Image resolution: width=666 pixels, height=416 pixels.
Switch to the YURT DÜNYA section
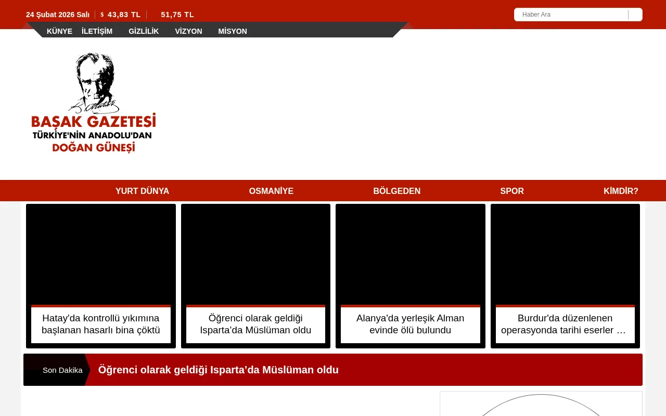point(142,191)
